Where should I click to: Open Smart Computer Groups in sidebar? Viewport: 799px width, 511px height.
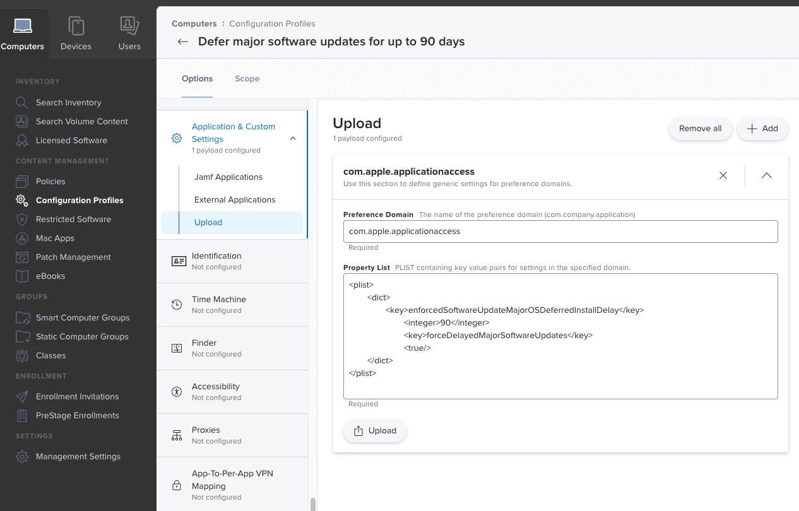83,317
